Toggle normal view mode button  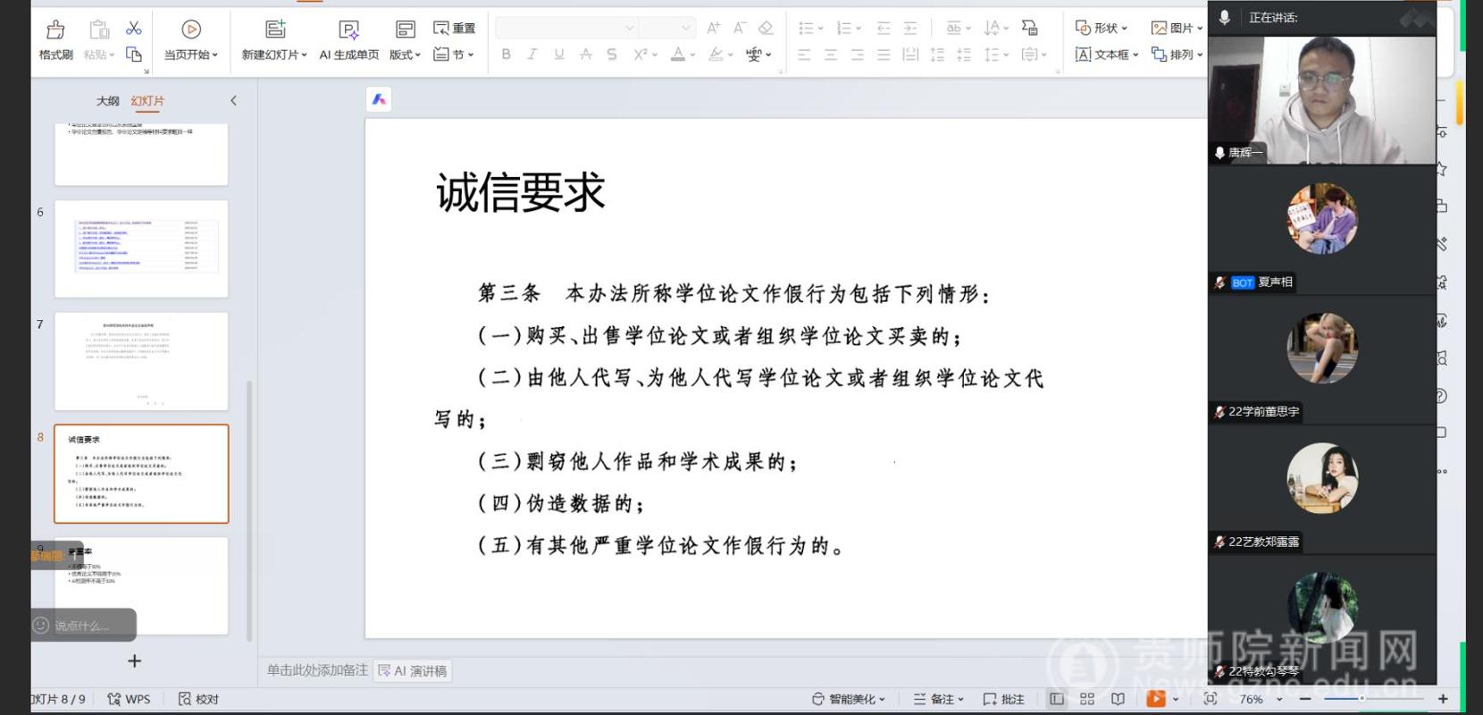(x=1057, y=699)
